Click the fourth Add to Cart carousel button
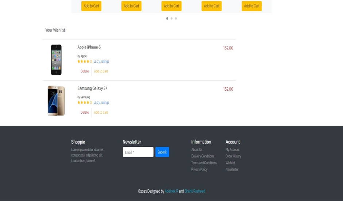This screenshot has height=201, width=343. (x=212, y=6)
